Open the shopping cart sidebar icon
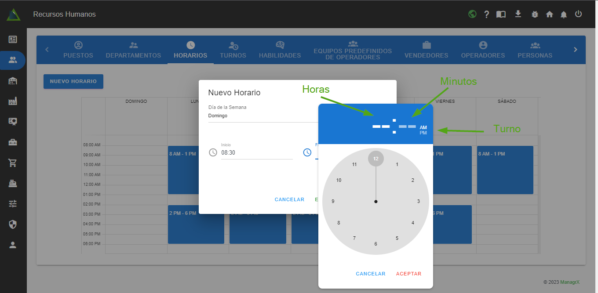Screen dimensions: 598x293 coord(13,163)
